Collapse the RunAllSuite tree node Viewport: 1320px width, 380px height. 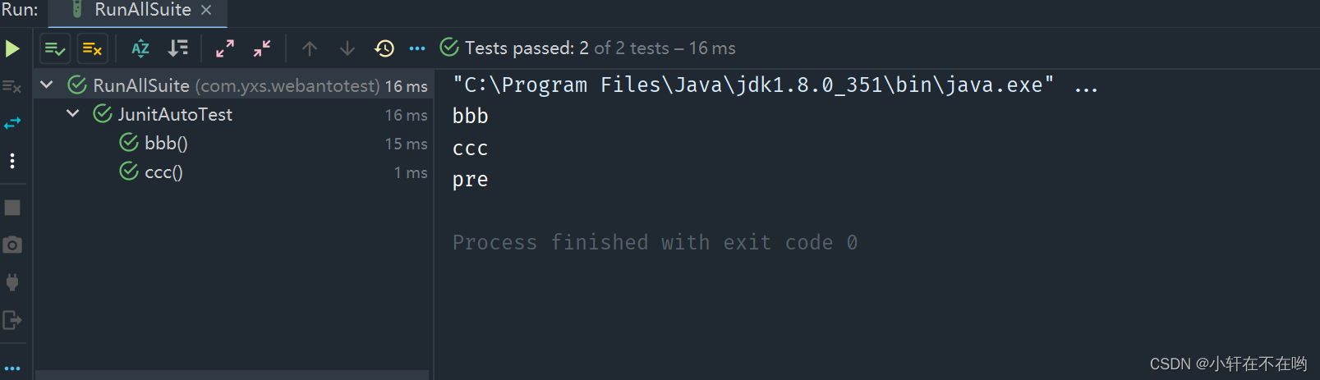[47, 85]
